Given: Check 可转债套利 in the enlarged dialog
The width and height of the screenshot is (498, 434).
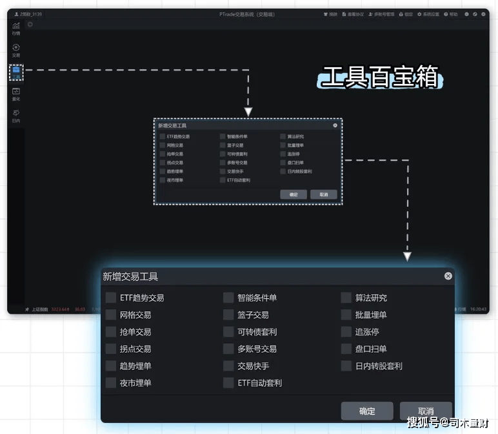Looking at the screenshot, I should 228,332.
